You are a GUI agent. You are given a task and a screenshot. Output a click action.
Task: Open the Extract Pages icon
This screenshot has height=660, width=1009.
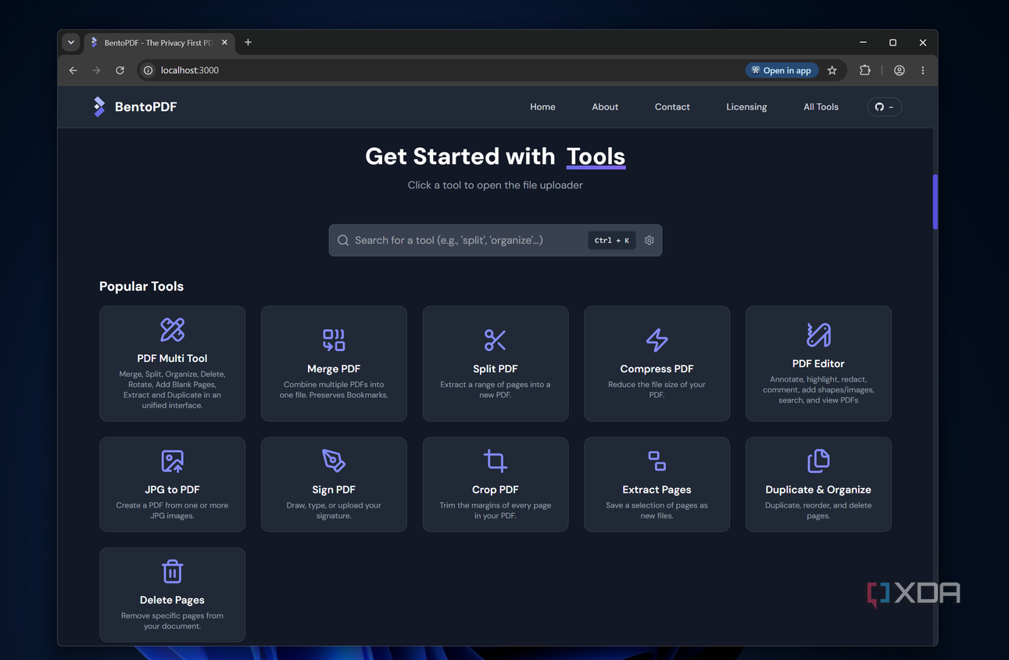(x=657, y=461)
